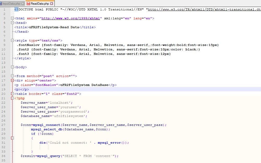Click the die function on line 31

(43, 143)
